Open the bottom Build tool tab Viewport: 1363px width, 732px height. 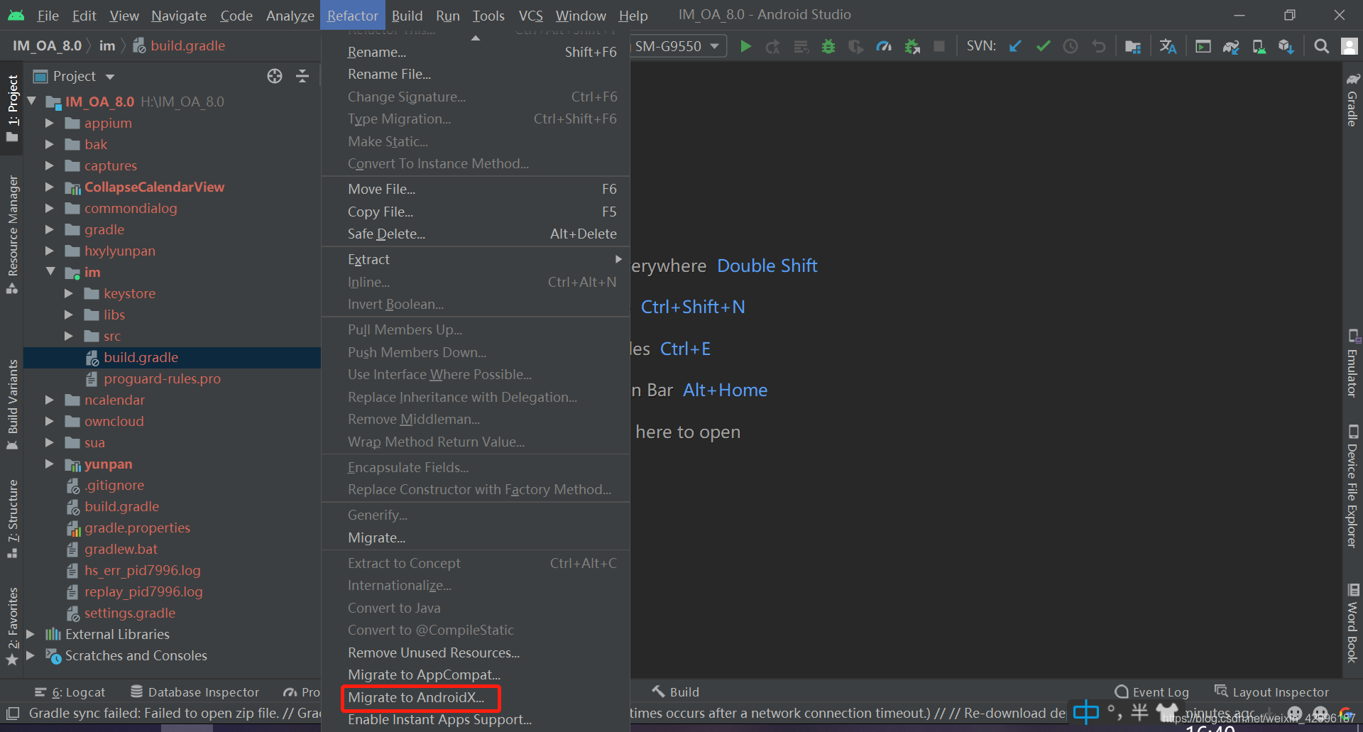pos(676,692)
